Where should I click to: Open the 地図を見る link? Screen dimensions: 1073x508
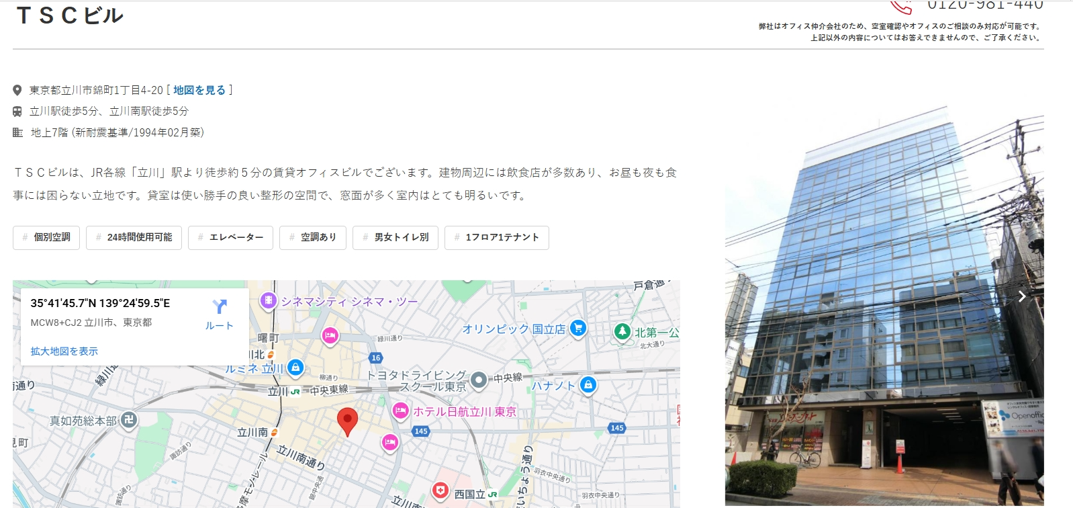[x=199, y=90]
